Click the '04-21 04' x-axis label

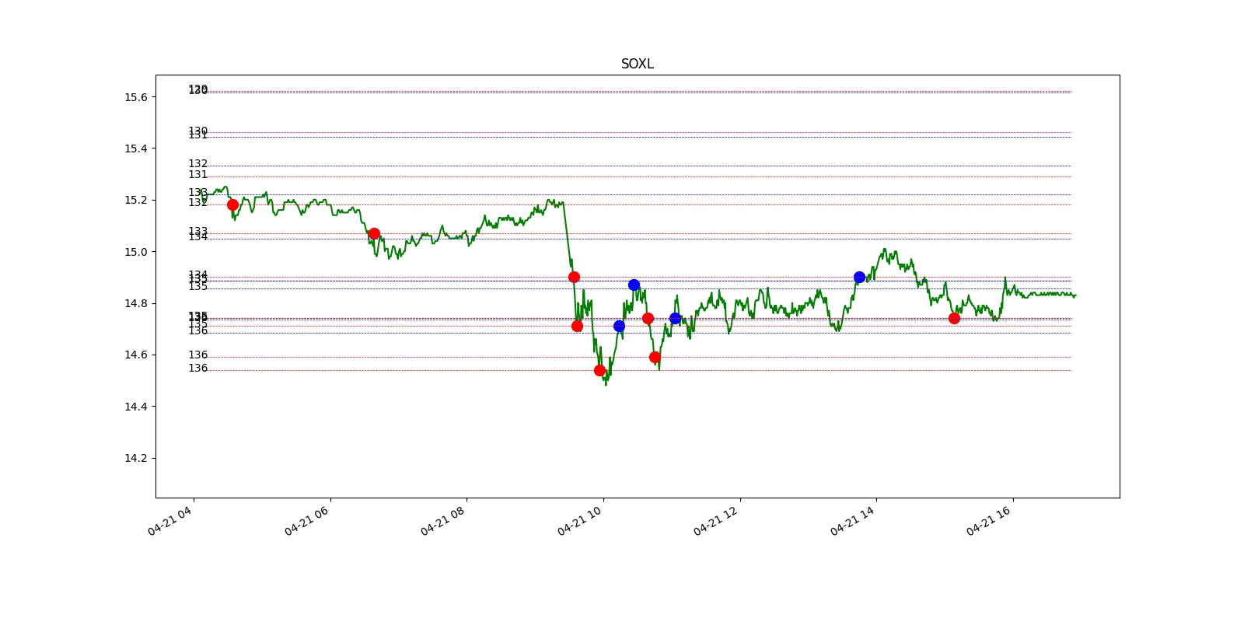tap(170, 521)
